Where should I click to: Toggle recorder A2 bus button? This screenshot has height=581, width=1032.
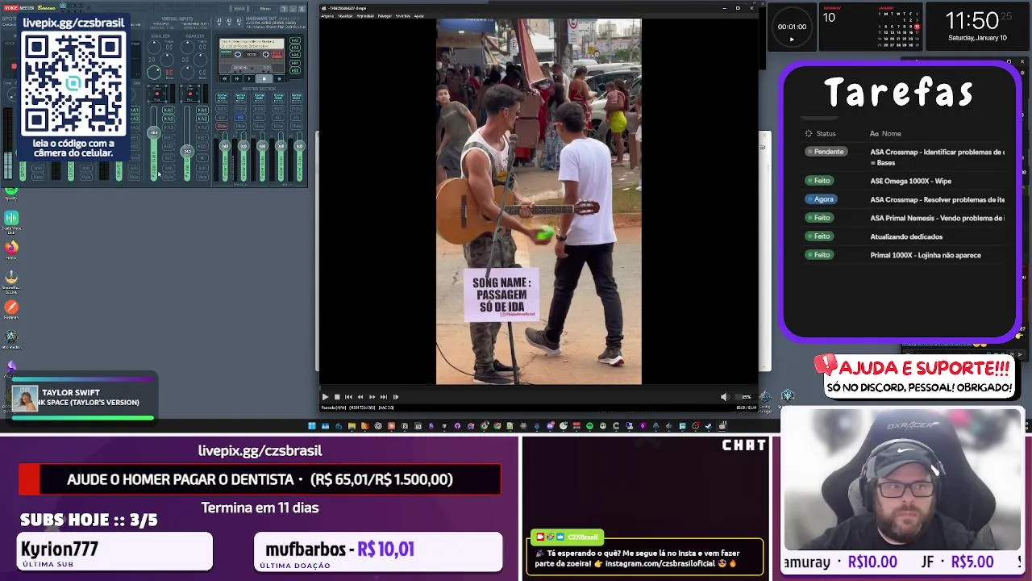click(x=295, y=48)
